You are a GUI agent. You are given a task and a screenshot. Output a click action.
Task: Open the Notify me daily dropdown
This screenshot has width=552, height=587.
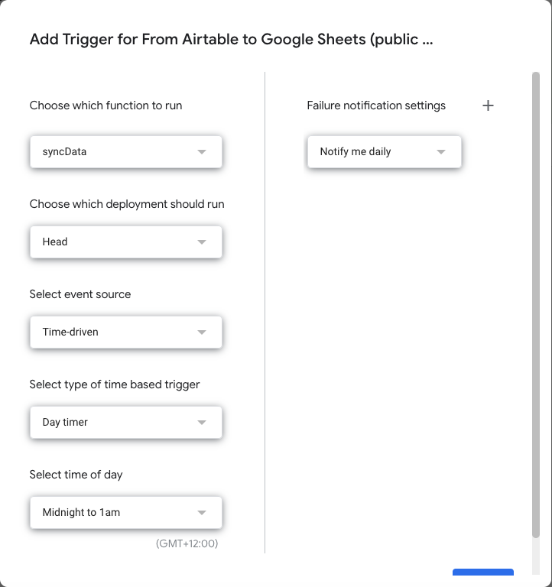(385, 152)
